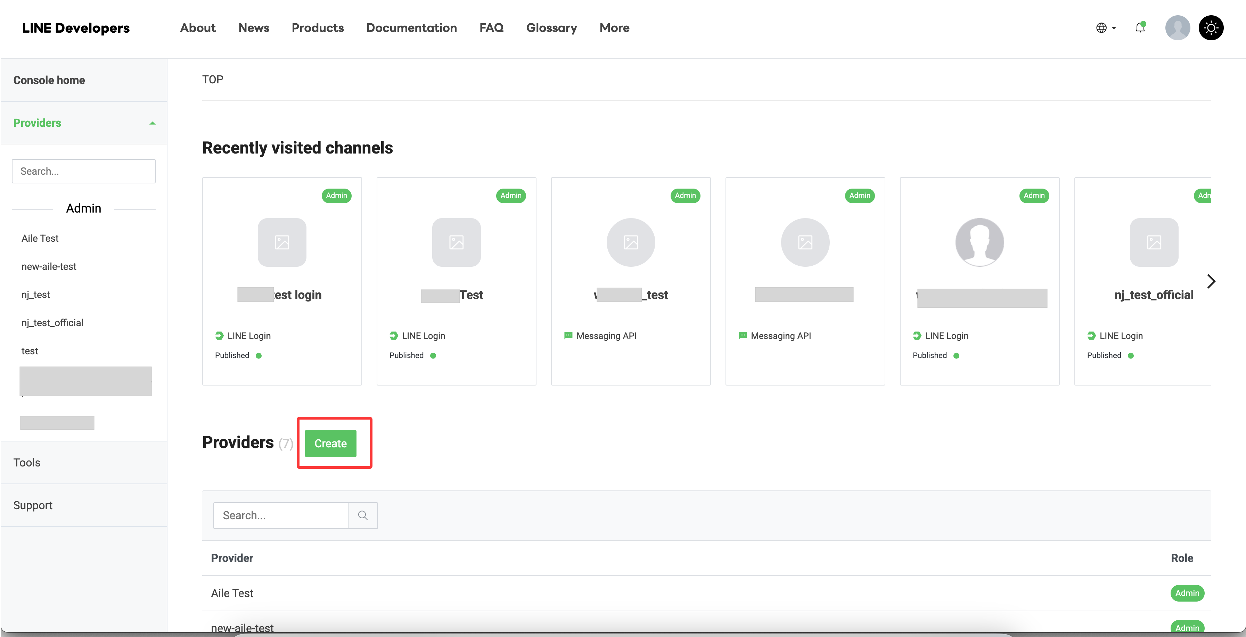The image size is (1246, 637).
Task: Open the News page
Action: [253, 28]
